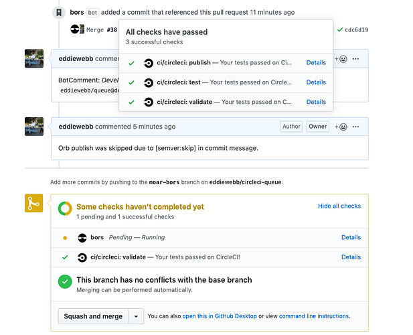Click the cdc6d19 commit status hash
Viewport: 413px width, 335px height.
[x=356, y=29]
